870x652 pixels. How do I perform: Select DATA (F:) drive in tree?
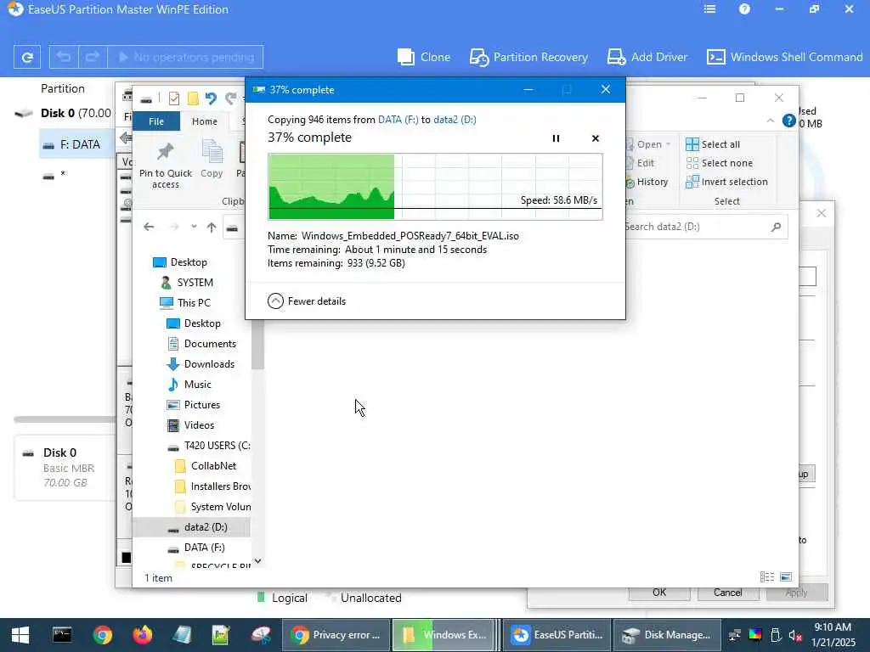pos(196,548)
